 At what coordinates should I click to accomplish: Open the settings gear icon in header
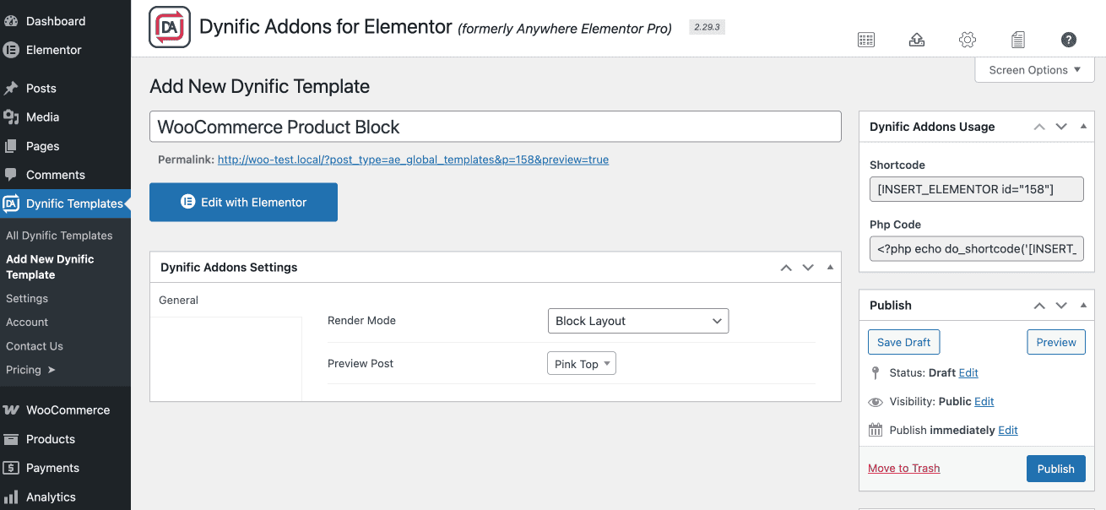tap(968, 40)
